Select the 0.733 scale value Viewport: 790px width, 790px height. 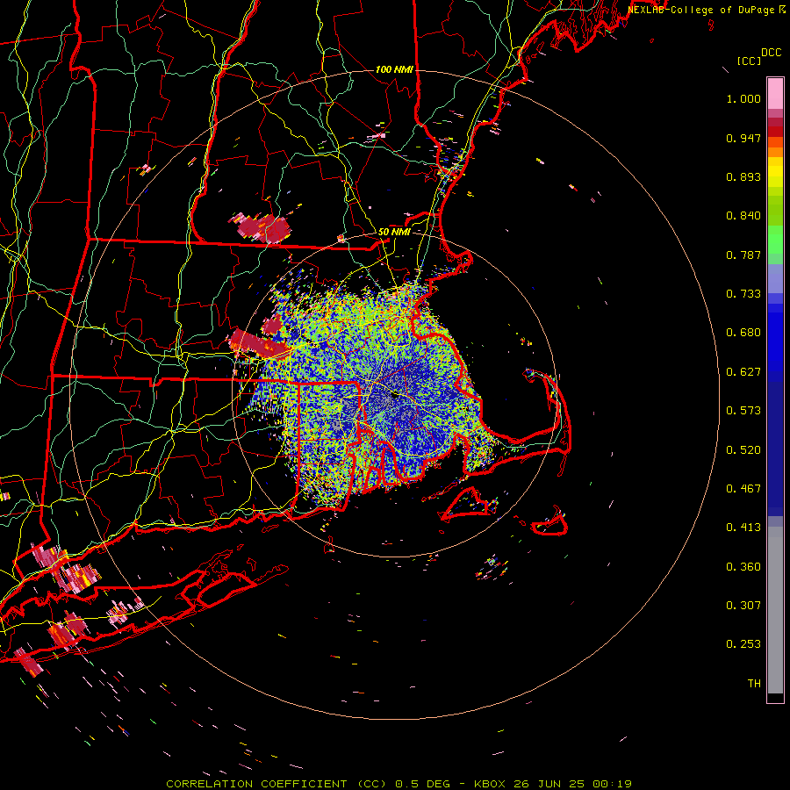click(x=743, y=294)
